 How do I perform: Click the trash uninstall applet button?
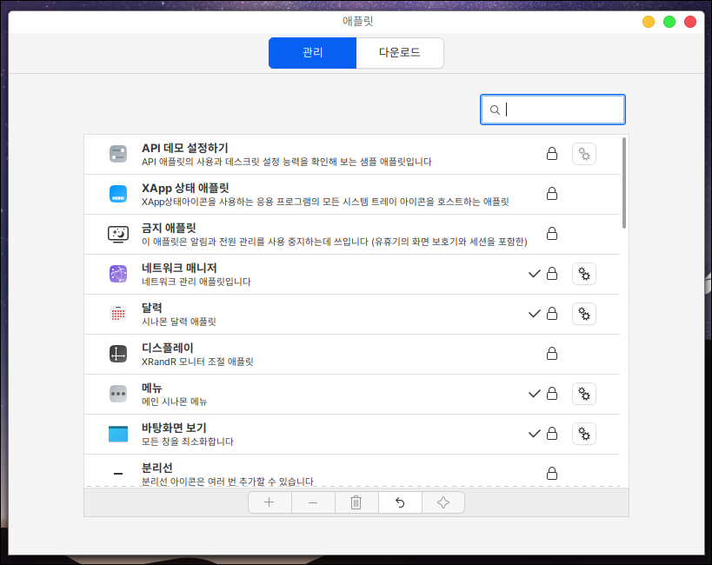[x=356, y=502]
